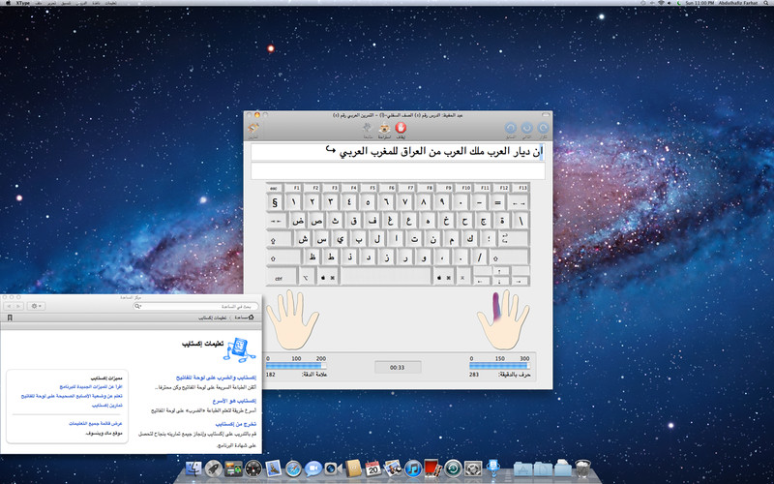Open Launchpad from the Dock

click(213, 469)
